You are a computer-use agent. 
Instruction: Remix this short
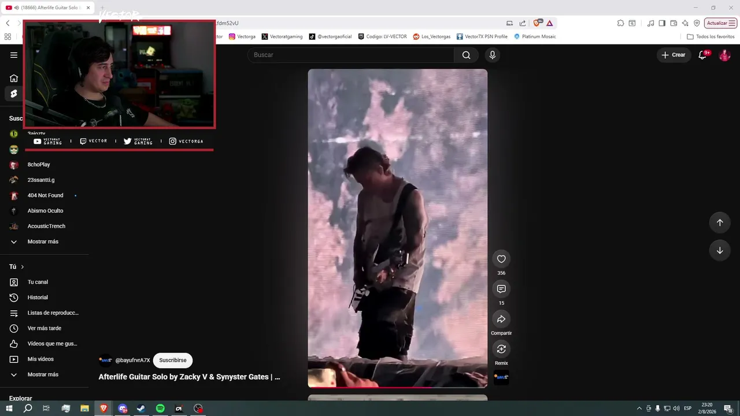click(501, 349)
